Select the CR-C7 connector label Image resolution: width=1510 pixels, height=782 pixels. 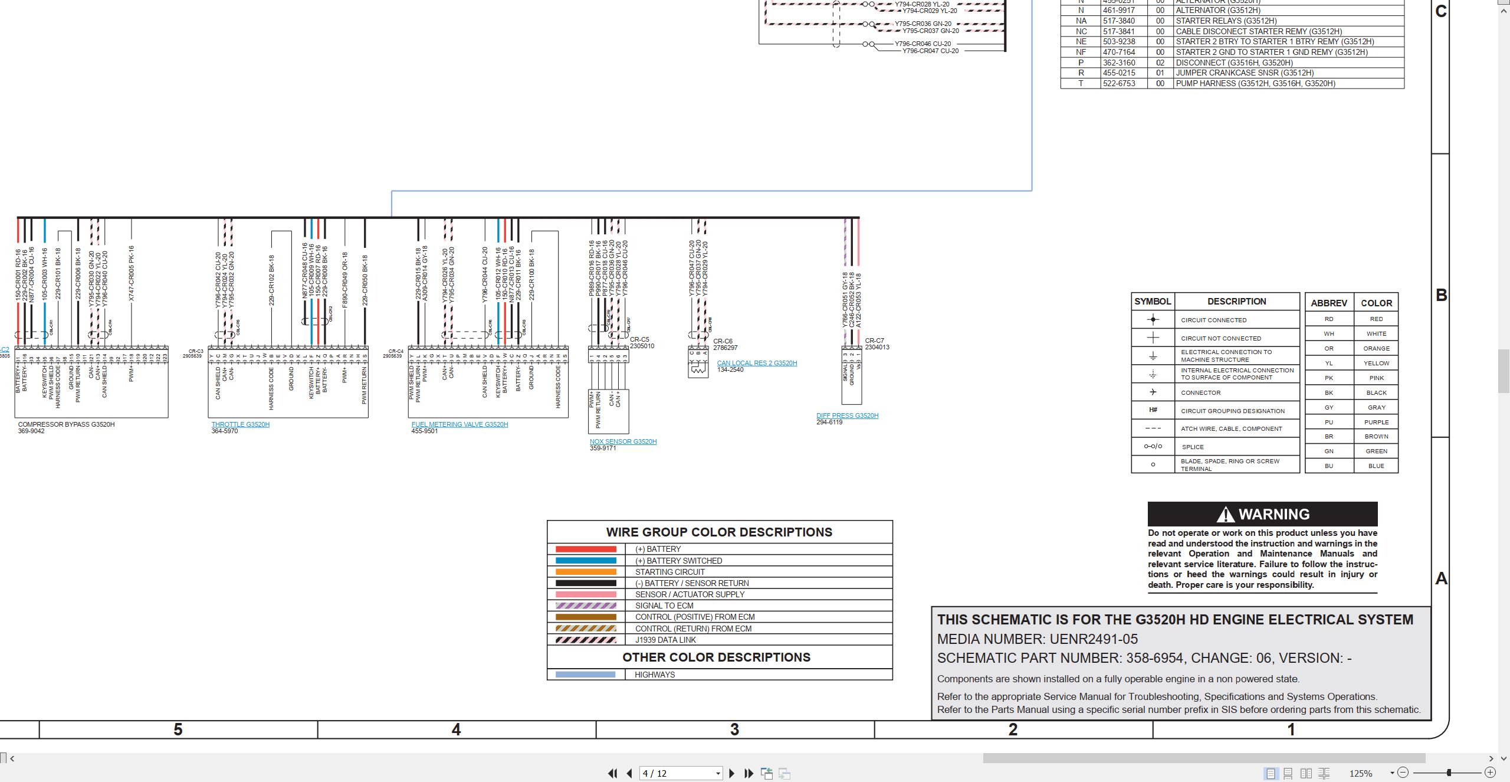874,341
